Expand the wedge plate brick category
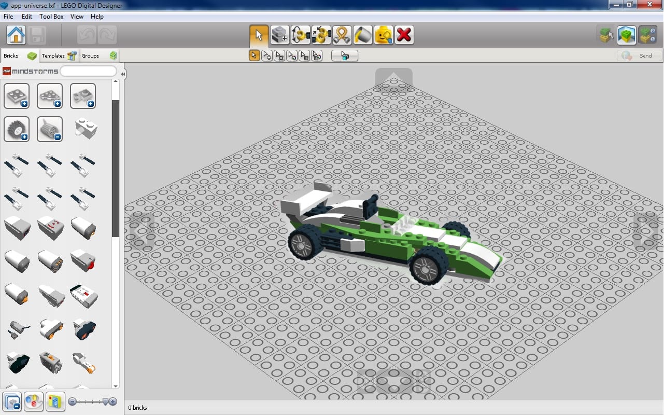Image resolution: width=664 pixels, height=415 pixels. [50, 96]
